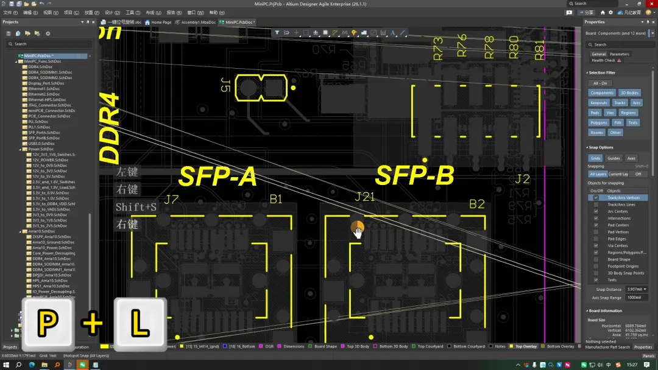Viewport: 658px width, 370px height.
Task: Click the save icon in title bar
Action: (12, 4)
